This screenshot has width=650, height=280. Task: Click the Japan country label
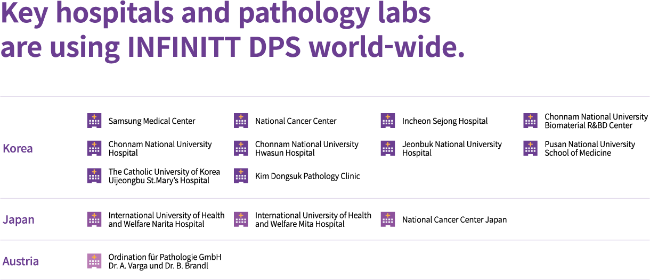tap(19, 219)
